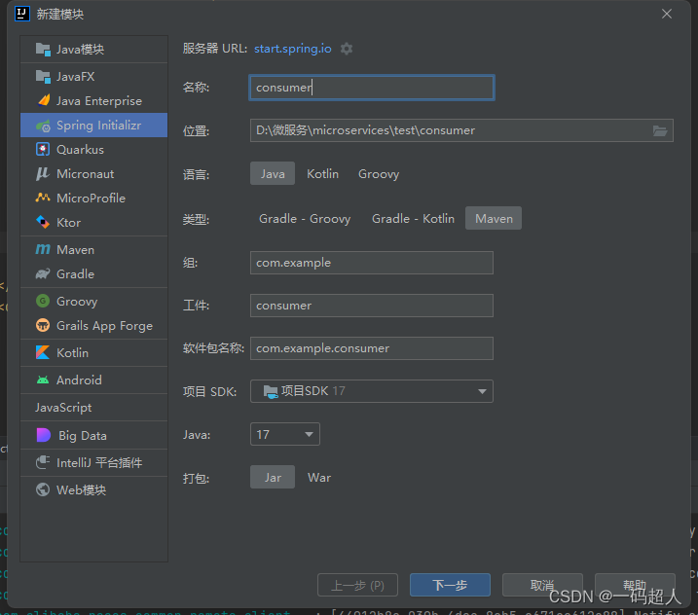Click the Android robot icon
Image resolution: width=698 pixels, height=615 pixels.
pyautogui.click(x=43, y=380)
